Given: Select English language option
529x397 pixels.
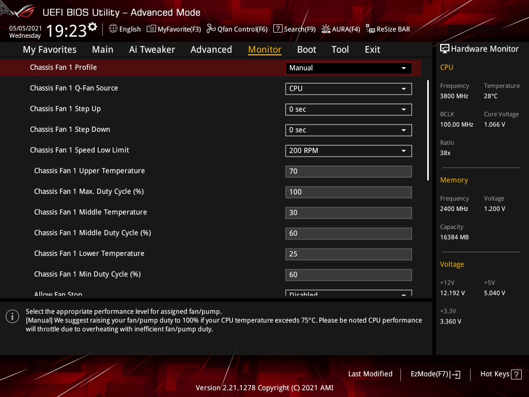Looking at the screenshot, I should tap(130, 29).
